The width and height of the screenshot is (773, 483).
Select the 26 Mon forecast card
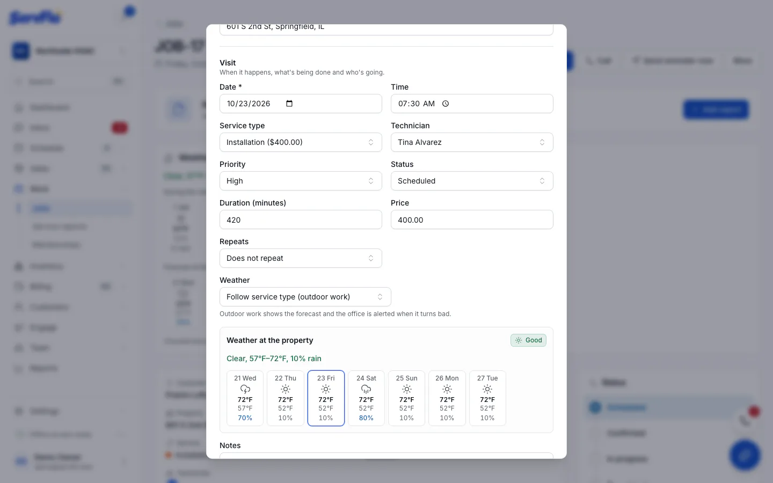tap(447, 398)
